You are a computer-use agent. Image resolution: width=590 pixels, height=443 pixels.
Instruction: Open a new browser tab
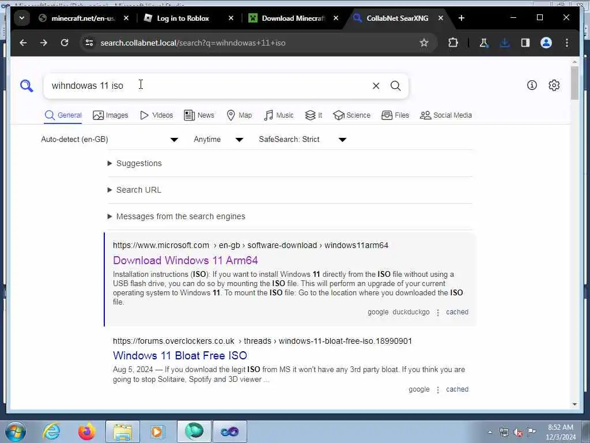click(x=462, y=18)
